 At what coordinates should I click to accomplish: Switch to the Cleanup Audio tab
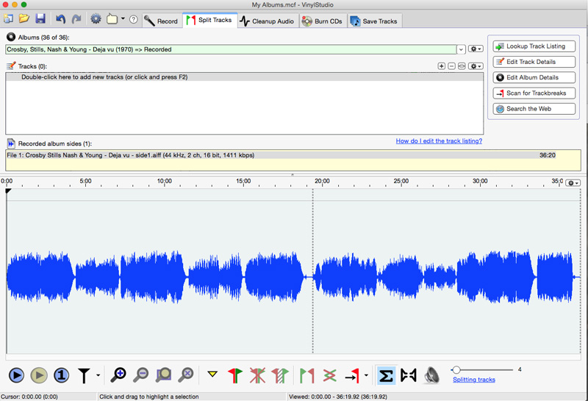pos(267,21)
